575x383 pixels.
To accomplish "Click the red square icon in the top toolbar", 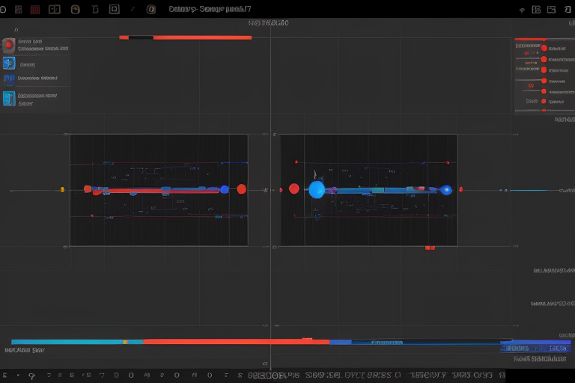I will pyautogui.click(x=34, y=10).
